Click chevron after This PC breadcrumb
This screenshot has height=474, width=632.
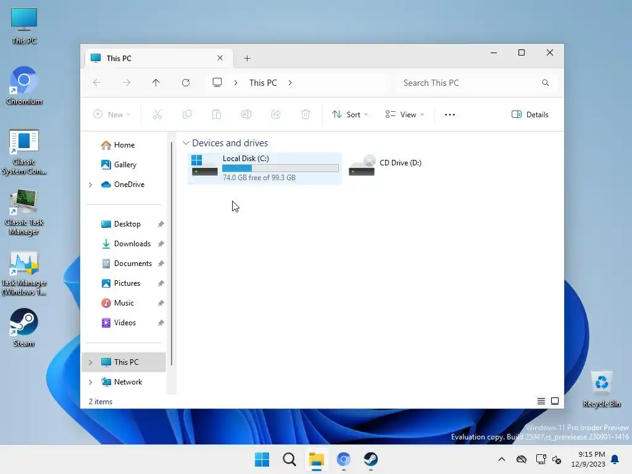click(x=290, y=83)
